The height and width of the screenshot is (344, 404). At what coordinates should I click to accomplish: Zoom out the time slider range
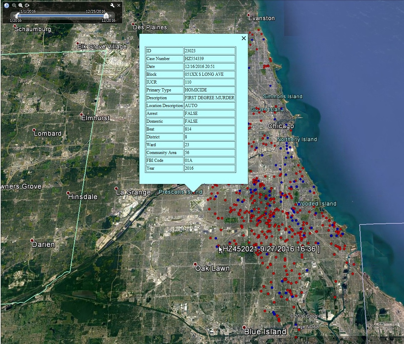tap(14, 5)
